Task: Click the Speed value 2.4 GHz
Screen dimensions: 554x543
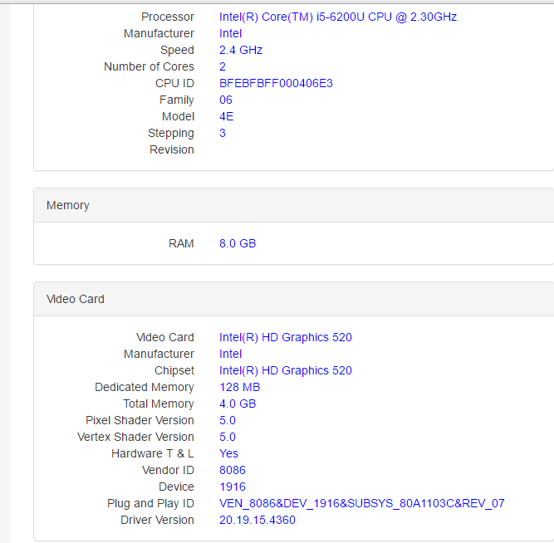Action: pos(241,50)
